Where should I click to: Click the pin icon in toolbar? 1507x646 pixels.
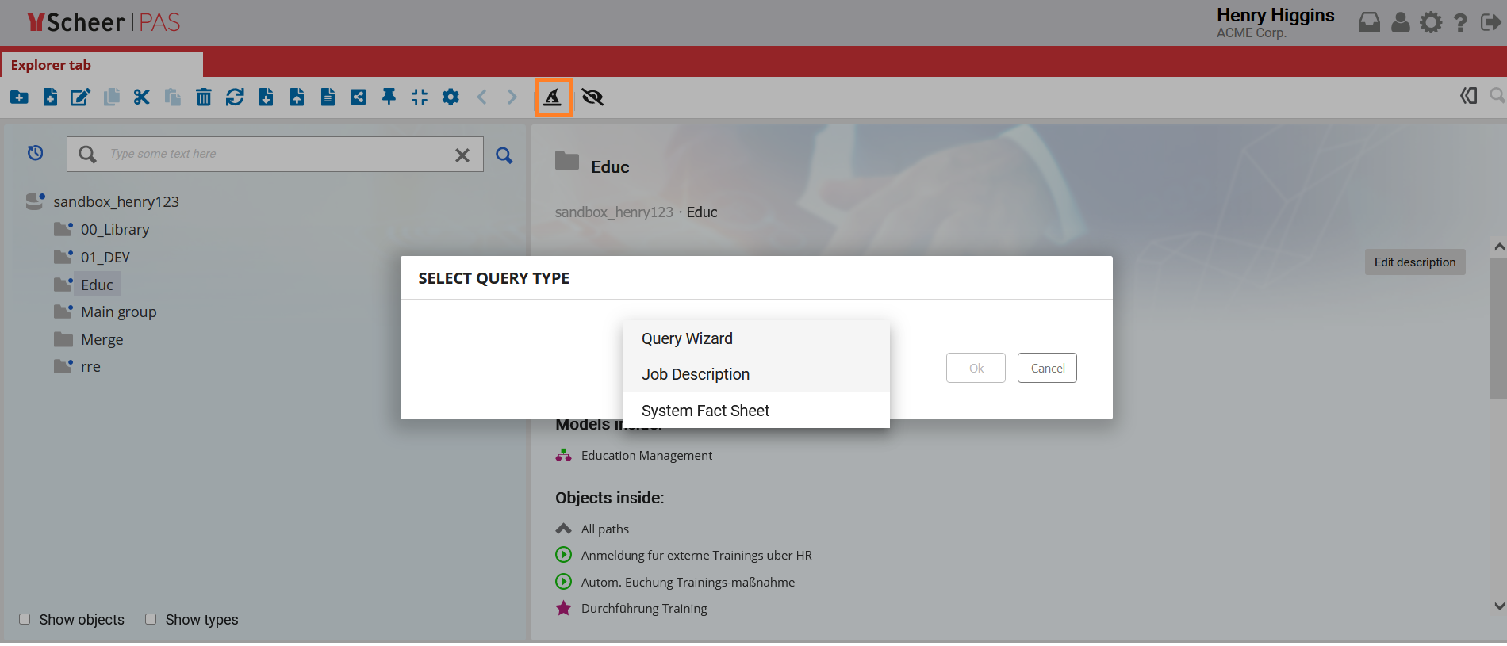pos(389,97)
